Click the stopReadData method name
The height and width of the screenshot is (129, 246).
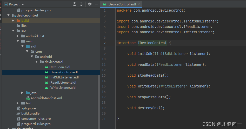(150, 75)
